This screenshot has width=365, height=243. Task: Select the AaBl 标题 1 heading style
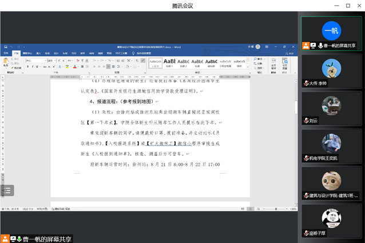click(x=170, y=62)
